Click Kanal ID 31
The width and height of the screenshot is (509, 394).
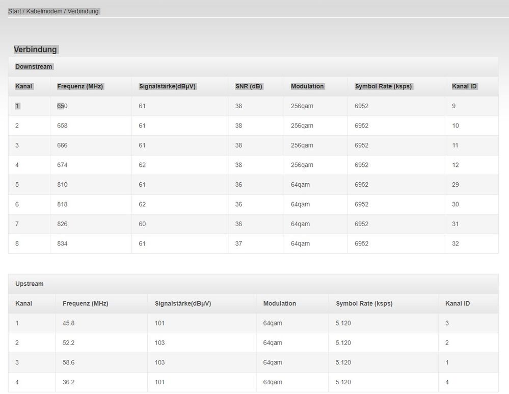click(456, 224)
